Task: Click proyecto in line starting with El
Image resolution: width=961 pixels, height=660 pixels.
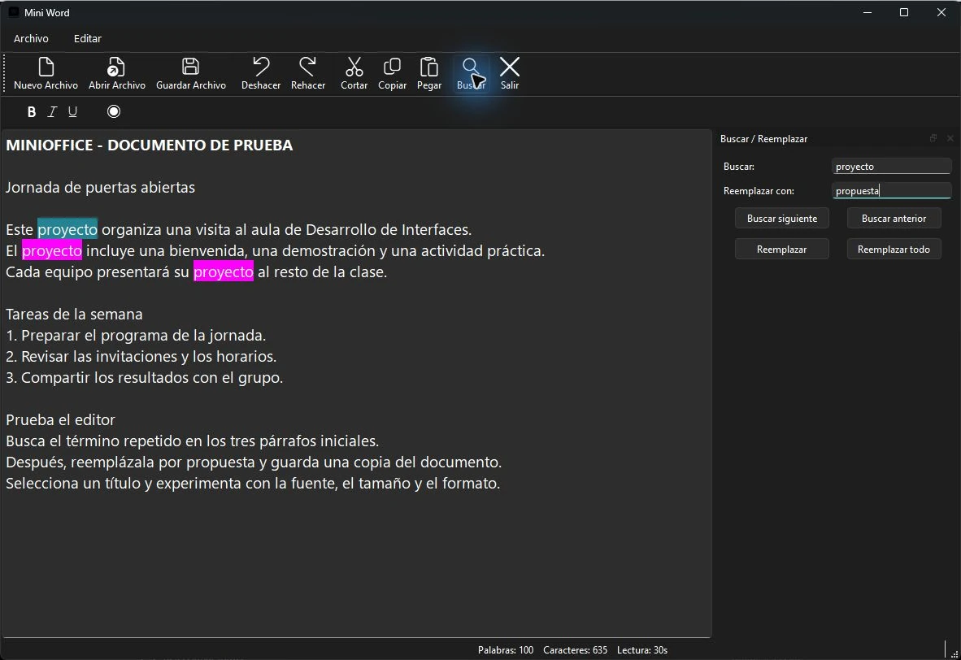Action: pyautogui.click(x=52, y=250)
